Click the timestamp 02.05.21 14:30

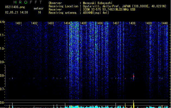tap(17, 12)
